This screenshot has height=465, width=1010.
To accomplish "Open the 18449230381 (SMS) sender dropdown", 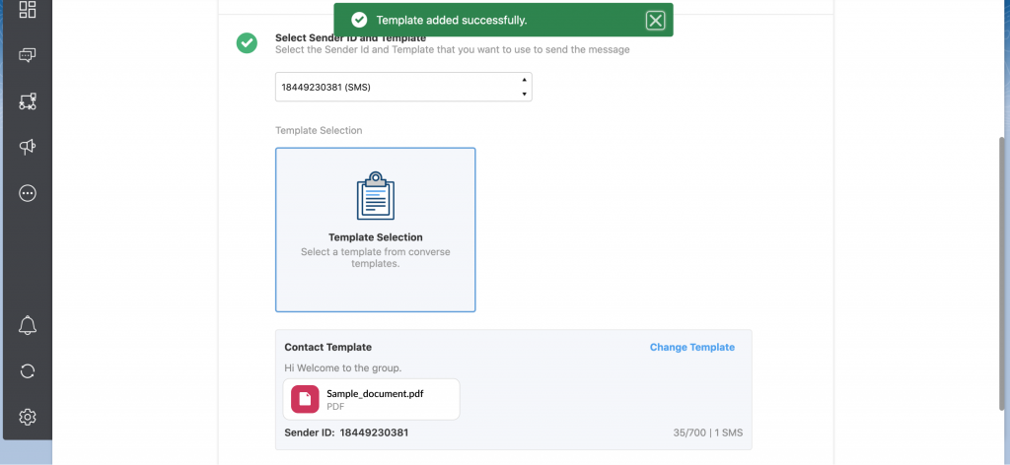I will click(403, 87).
